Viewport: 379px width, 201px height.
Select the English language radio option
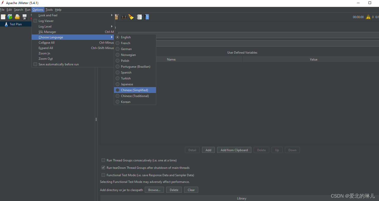click(x=135, y=37)
